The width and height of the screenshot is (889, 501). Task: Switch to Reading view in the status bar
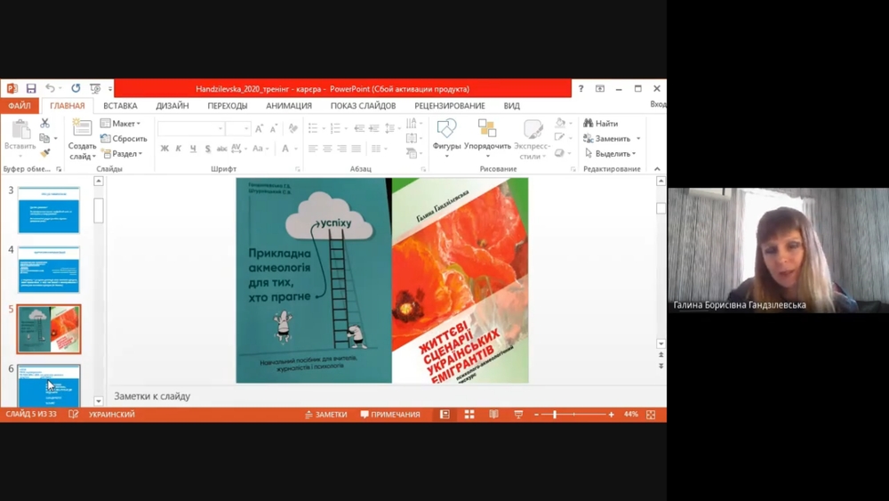pos(494,415)
